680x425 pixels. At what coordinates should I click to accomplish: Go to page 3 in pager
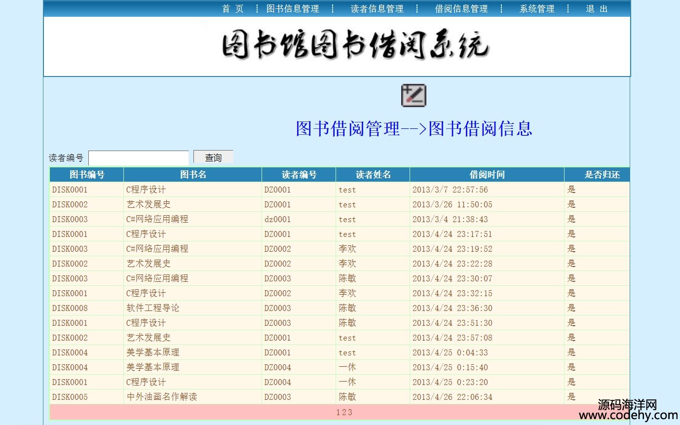pos(350,412)
